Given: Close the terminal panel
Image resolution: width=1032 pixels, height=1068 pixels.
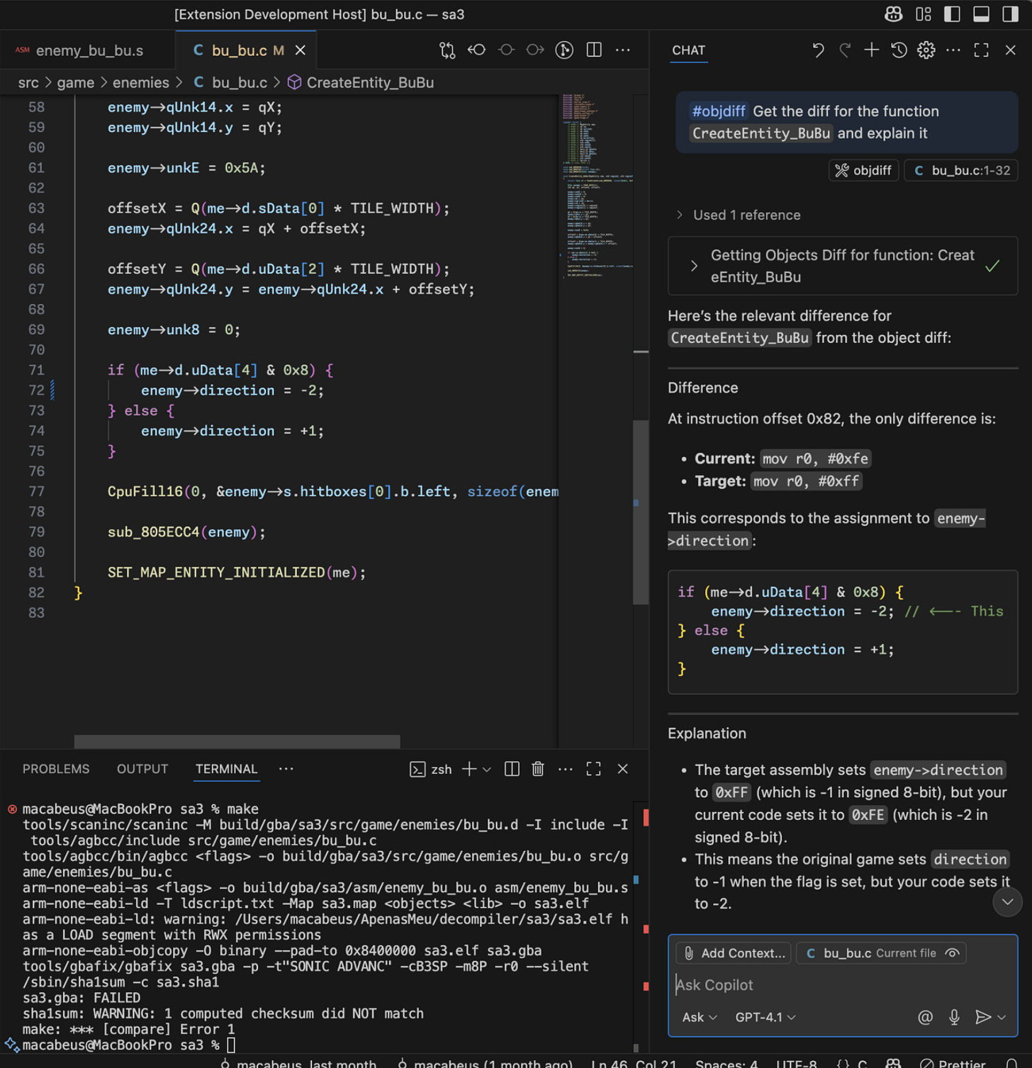Looking at the screenshot, I should click(x=622, y=769).
